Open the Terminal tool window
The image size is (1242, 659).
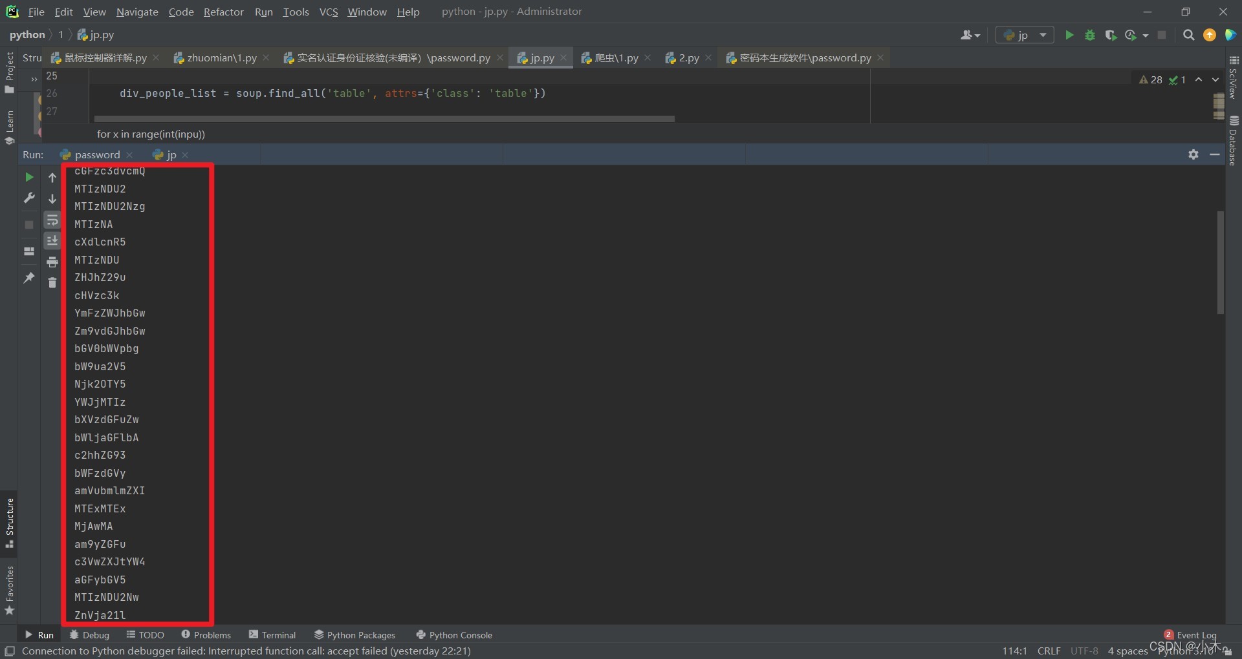click(x=272, y=635)
